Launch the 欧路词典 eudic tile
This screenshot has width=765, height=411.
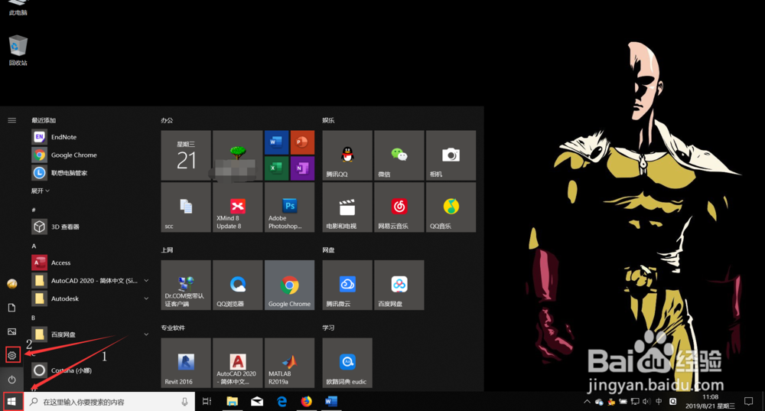(347, 363)
